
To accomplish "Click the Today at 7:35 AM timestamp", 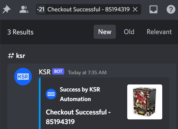I will point(87,73).
